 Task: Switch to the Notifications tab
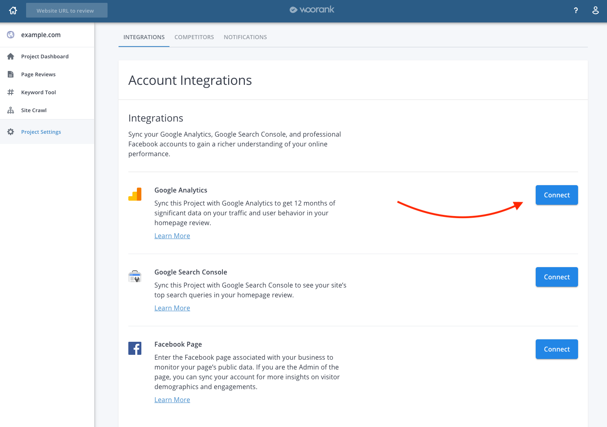[x=245, y=37]
